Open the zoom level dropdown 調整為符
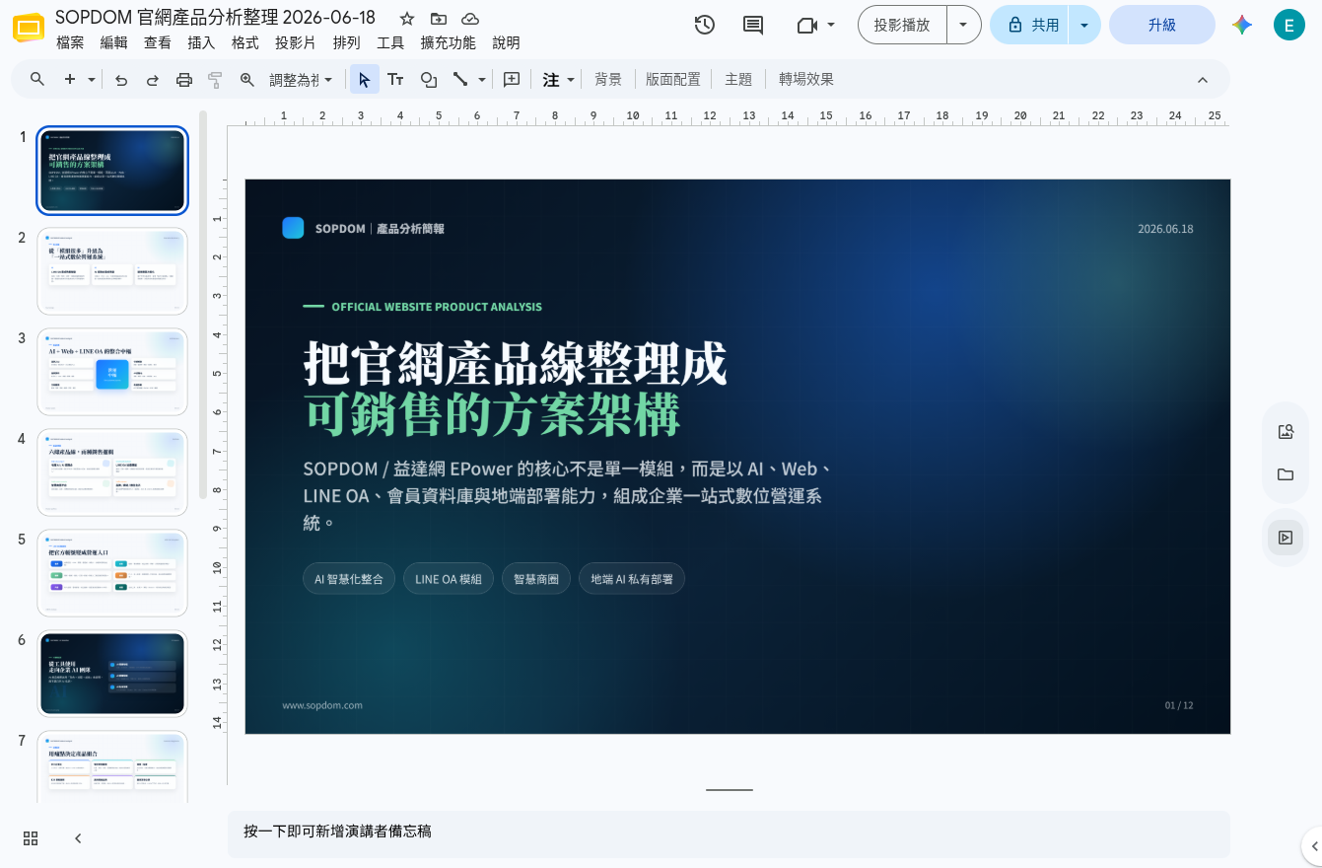This screenshot has height=868, width=1322. 301,80
